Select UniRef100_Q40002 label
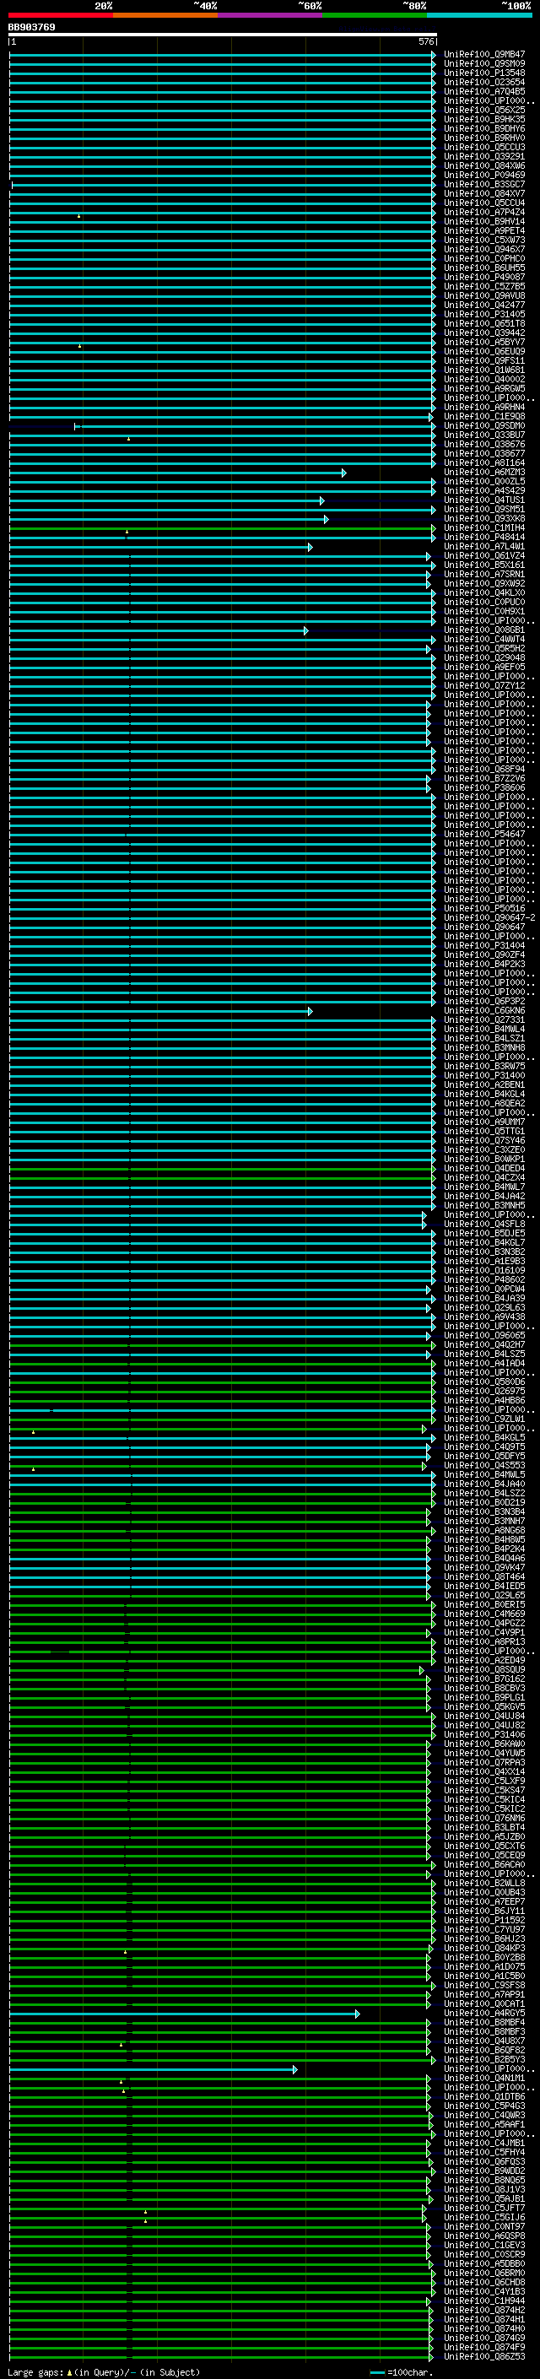This screenshot has width=540, height=2379. pos(484,379)
